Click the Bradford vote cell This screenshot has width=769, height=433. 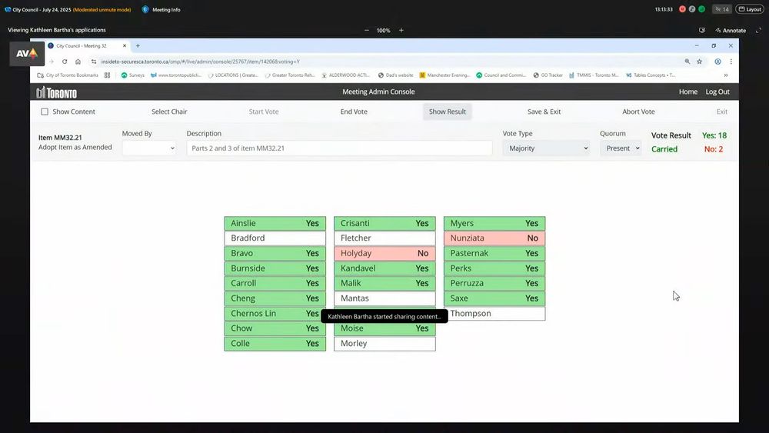(x=275, y=238)
